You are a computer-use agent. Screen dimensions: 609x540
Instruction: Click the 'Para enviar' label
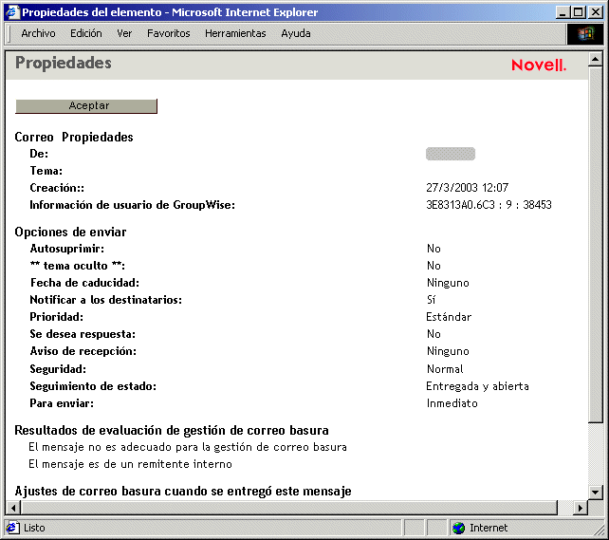pyautogui.click(x=62, y=403)
